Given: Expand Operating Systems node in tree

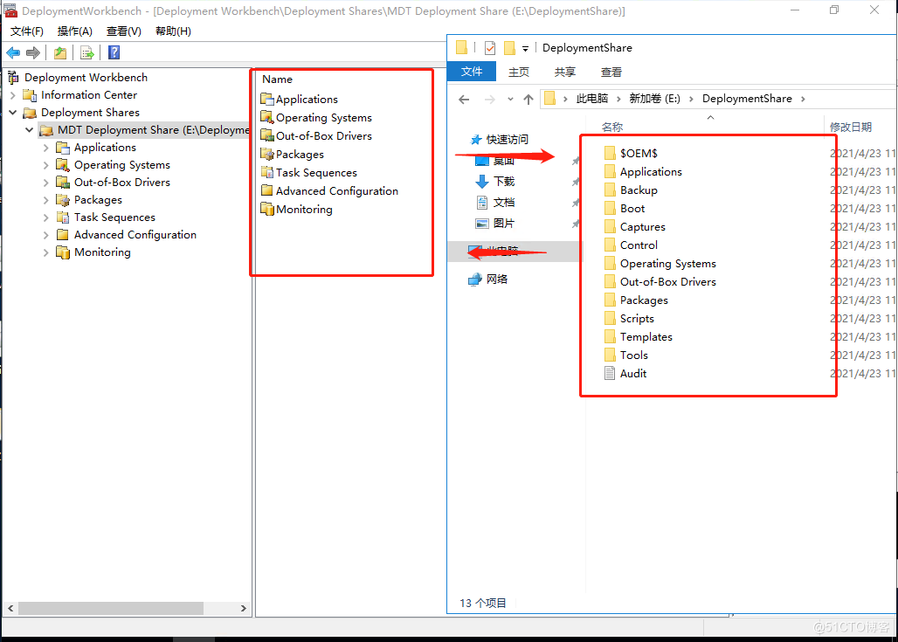Looking at the screenshot, I should tap(45, 165).
